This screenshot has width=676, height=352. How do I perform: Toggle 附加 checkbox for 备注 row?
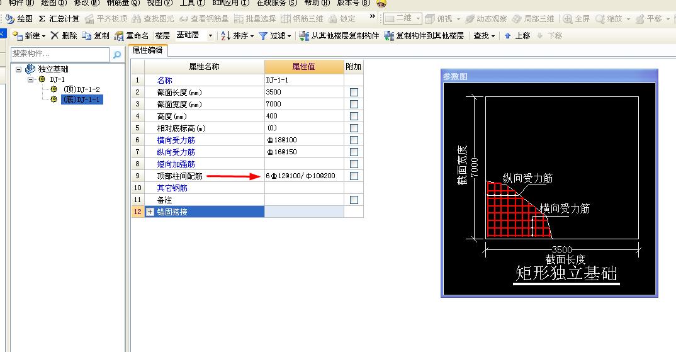tap(354, 200)
